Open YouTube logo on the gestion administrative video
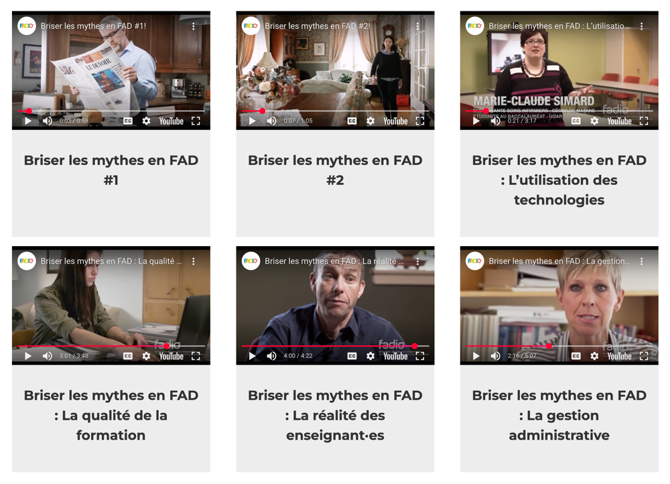Image resolution: width=670 pixels, height=484 pixels. [x=619, y=356]
